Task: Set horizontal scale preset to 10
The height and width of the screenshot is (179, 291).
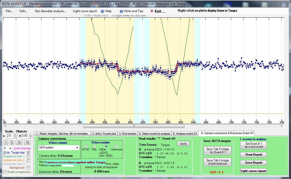Action: click(19, 142)
